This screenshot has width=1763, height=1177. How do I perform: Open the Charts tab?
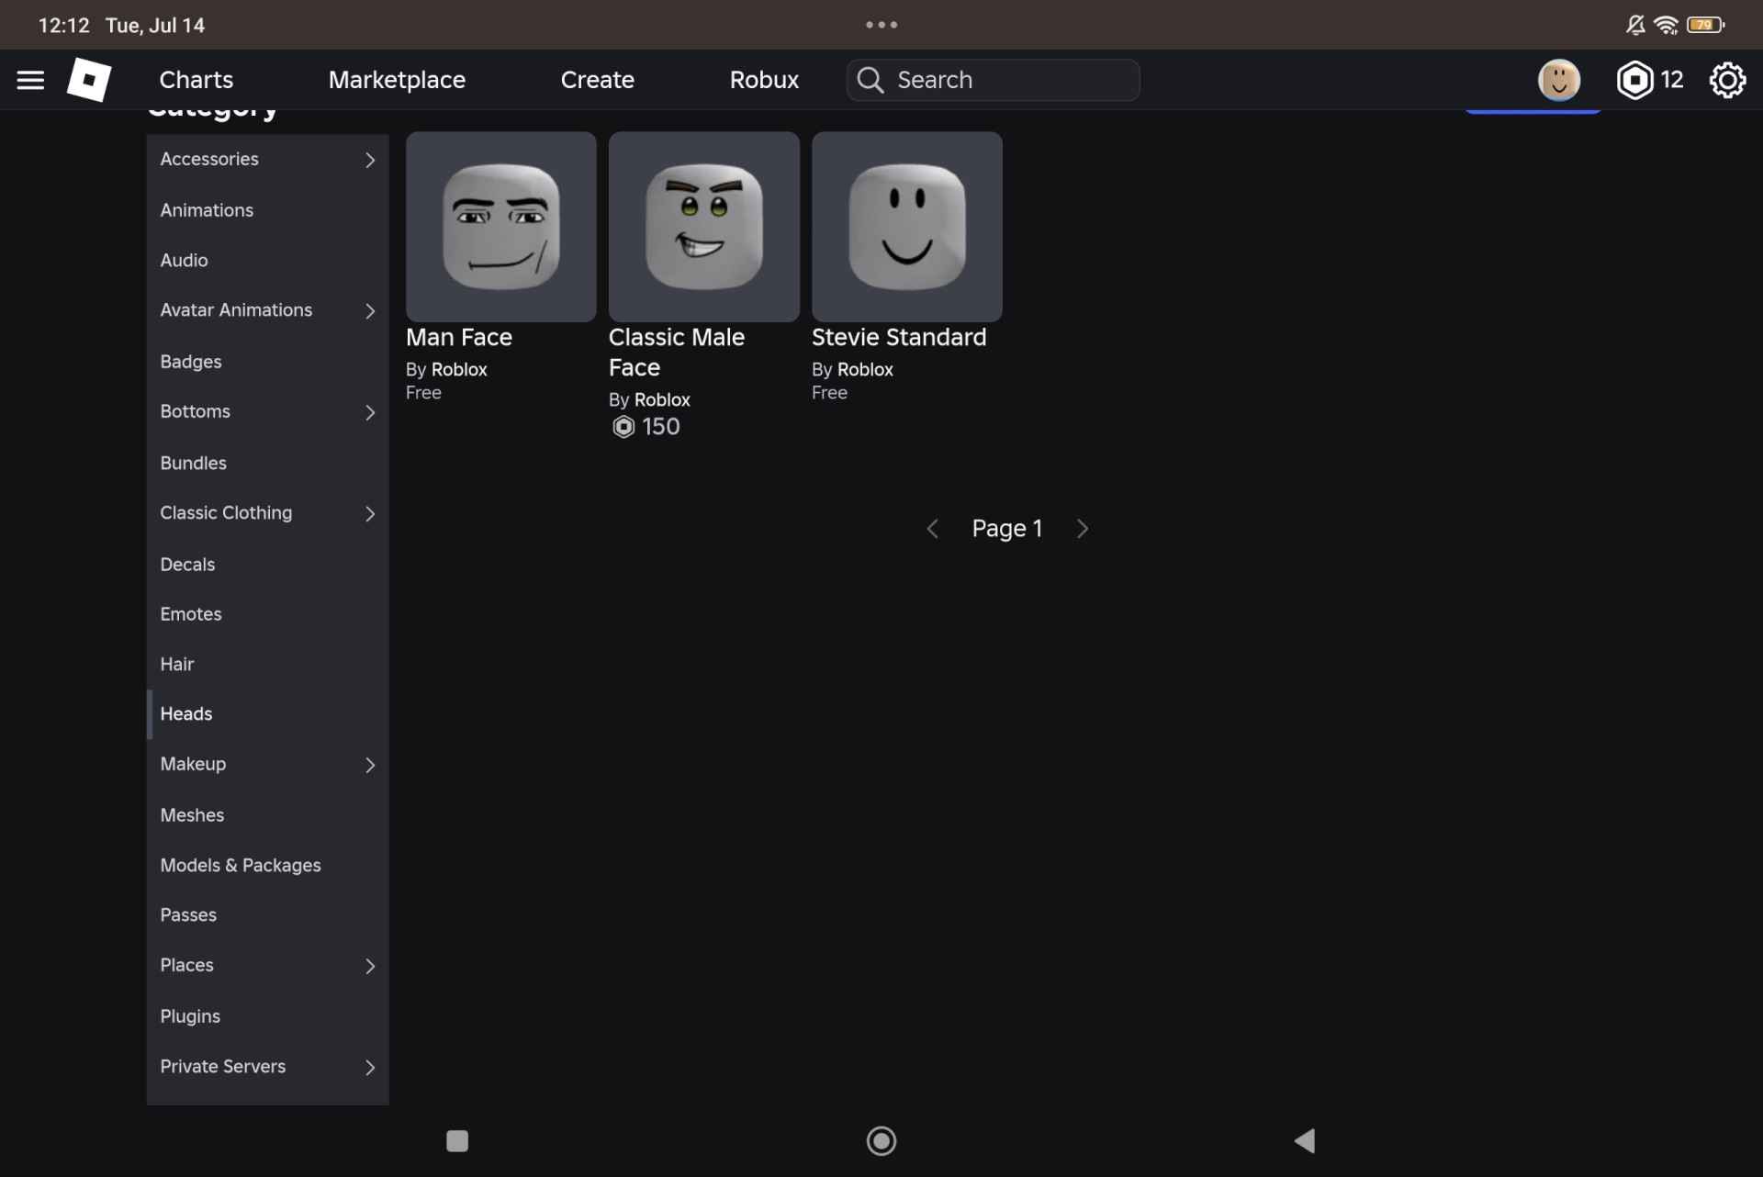pos(196,80)
